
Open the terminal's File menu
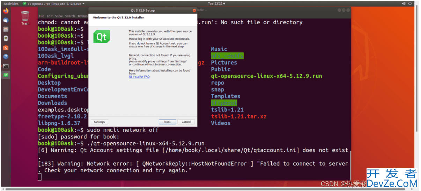point(42,16)
